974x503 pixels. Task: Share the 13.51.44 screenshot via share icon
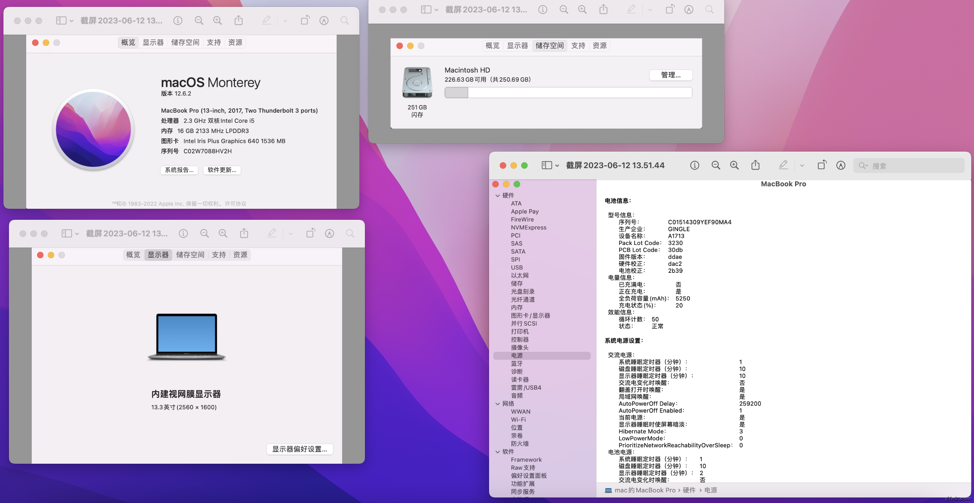tap(755, 165)
